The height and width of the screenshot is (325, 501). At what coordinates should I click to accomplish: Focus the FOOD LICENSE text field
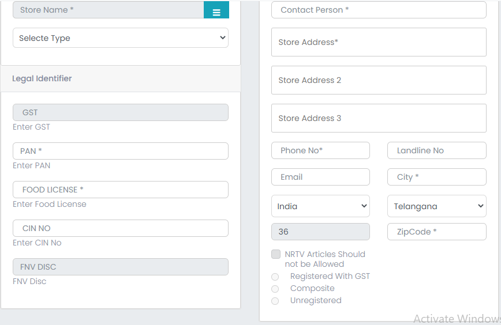tap(121, 190)
